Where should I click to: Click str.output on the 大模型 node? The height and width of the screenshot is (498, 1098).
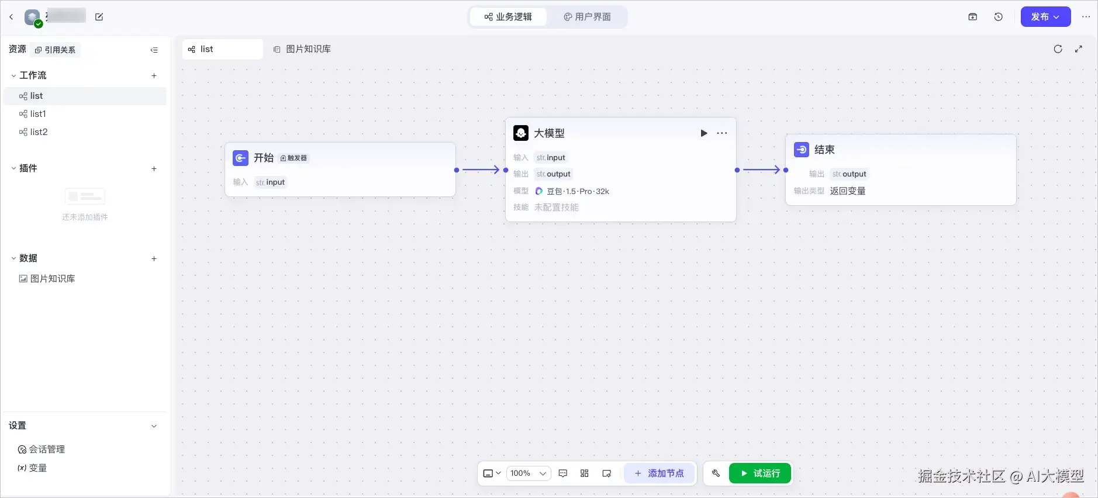coord(553,174)
